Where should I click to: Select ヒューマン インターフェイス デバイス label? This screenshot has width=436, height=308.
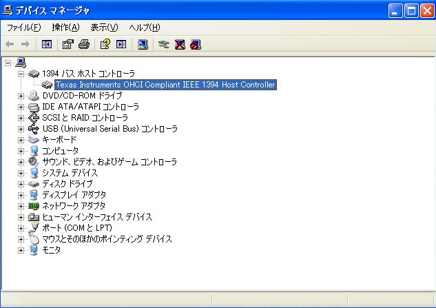97,217
